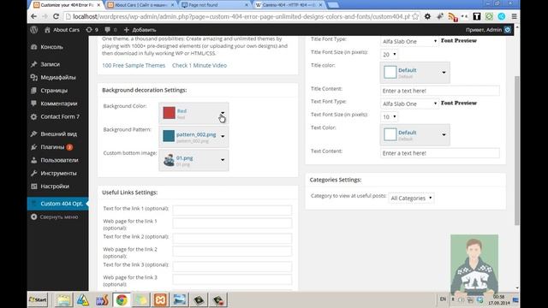548x308 pixels.
Task: Click the WordPress logo in admin bar
Action: (34, 30)
